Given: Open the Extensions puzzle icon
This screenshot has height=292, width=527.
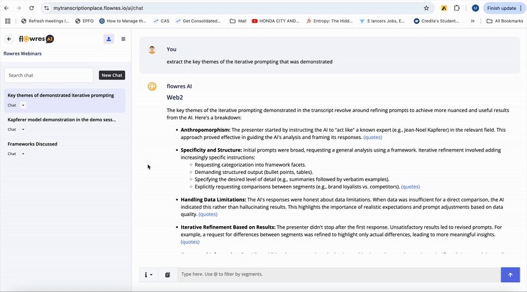Looking at the screenshot, I should (x=457, y=8).
